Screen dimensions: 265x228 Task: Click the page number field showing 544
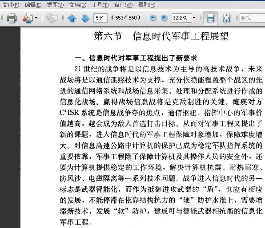[x=100, y=18]
